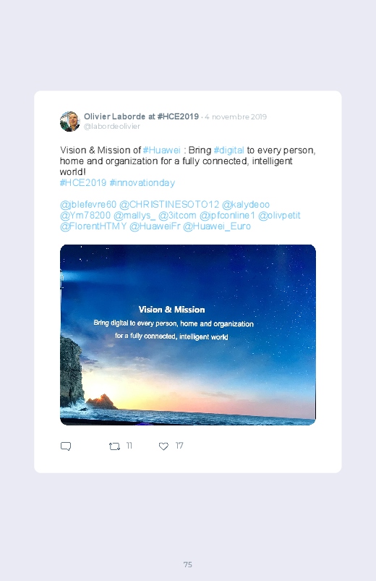
Task: Open Olivier Laborde's profile avatar
Action: (x=69, y=121)
